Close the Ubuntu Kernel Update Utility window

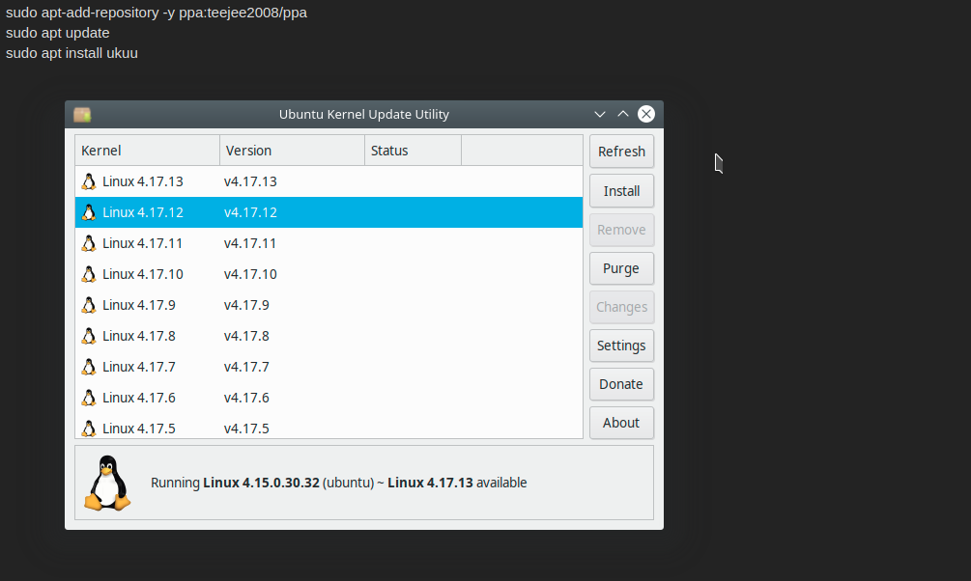point(646,114)
